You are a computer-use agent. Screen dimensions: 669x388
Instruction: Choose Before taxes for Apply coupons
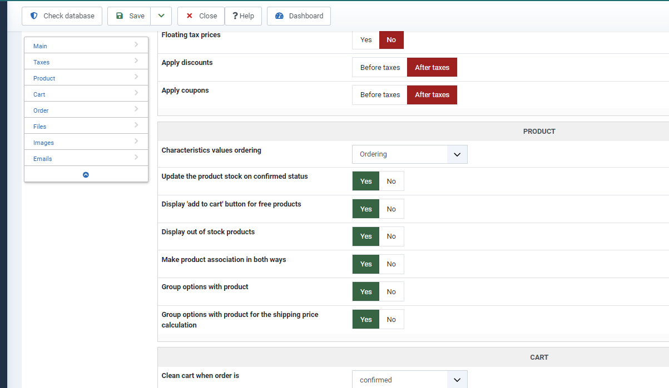click(x=380, y=95)
